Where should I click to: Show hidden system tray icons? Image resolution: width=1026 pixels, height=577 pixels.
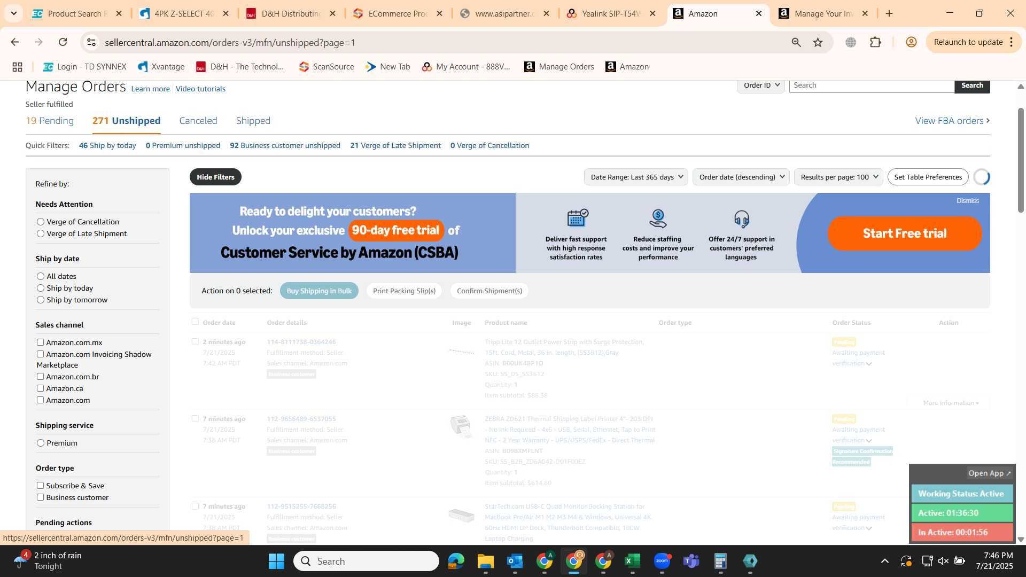click(885, 561)
